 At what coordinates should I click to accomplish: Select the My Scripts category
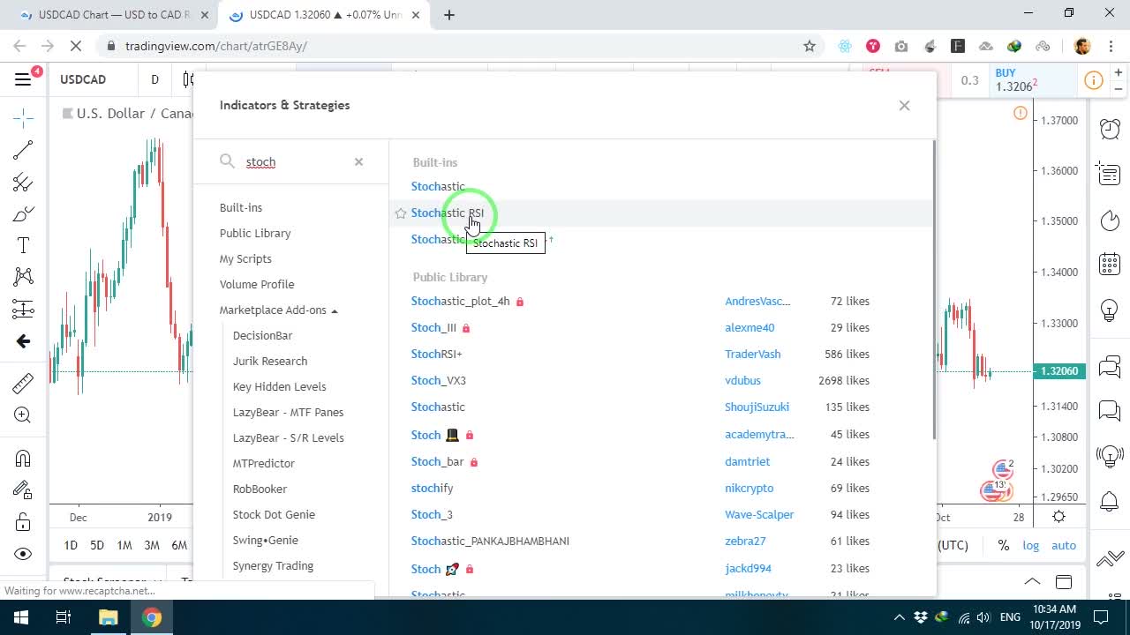pos(245,258)
